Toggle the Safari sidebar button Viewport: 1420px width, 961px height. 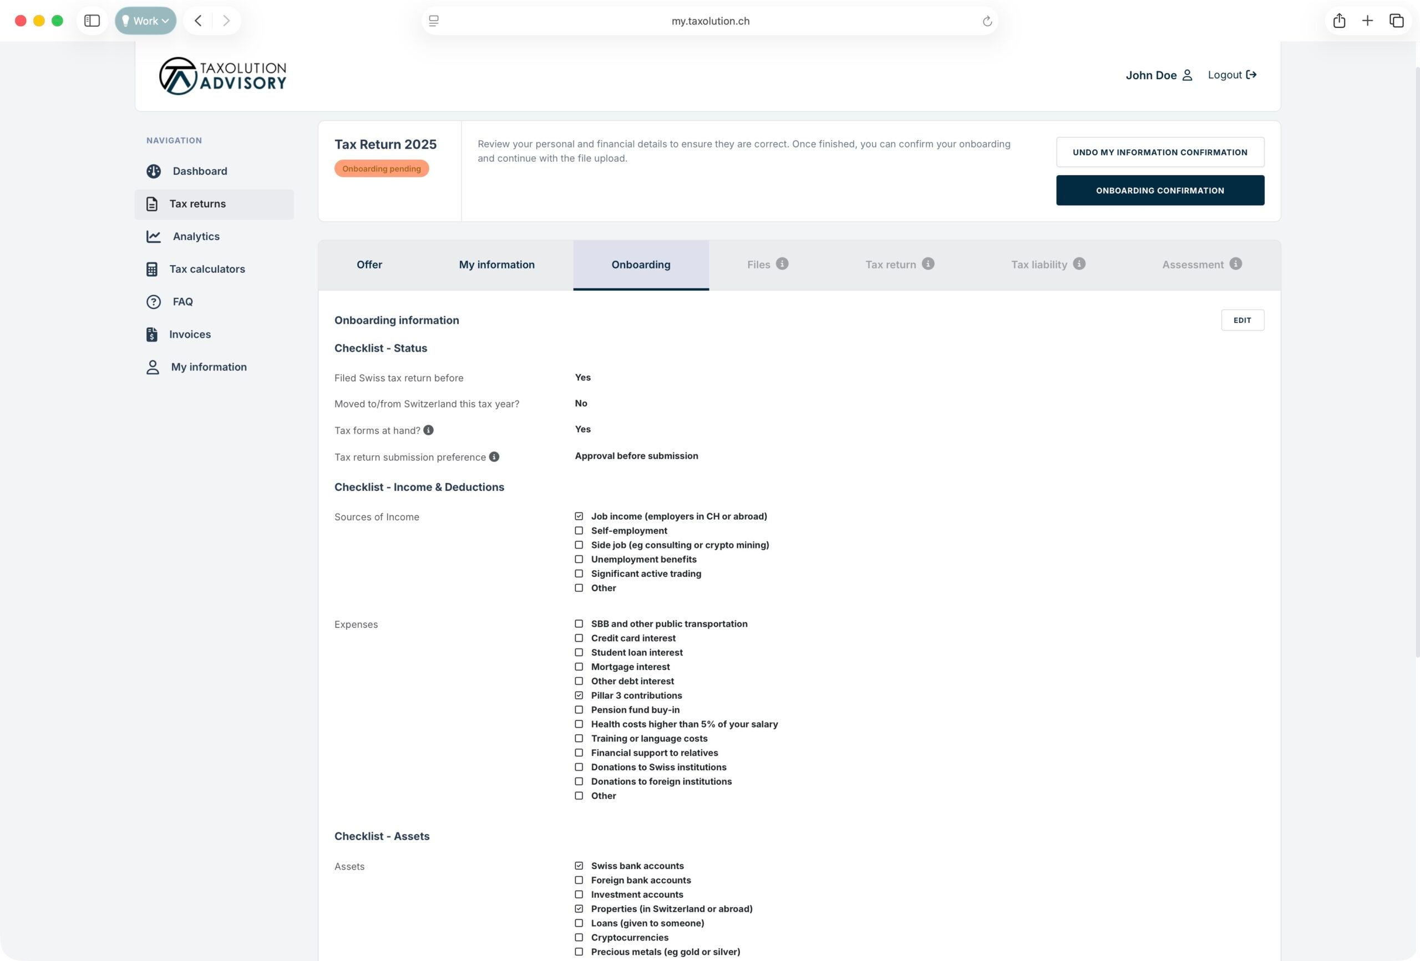pyautogui.click(x=92, y=21)
